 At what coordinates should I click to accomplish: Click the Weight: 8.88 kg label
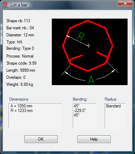[20, 84]
